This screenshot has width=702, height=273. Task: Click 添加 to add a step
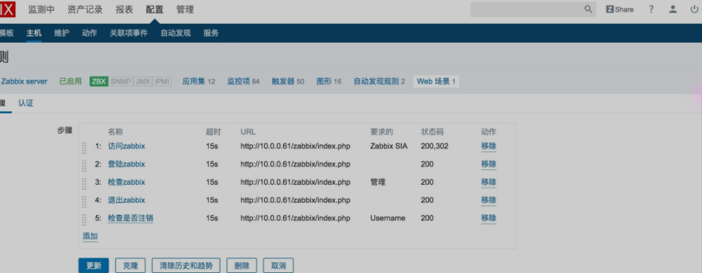click(90, 237)
